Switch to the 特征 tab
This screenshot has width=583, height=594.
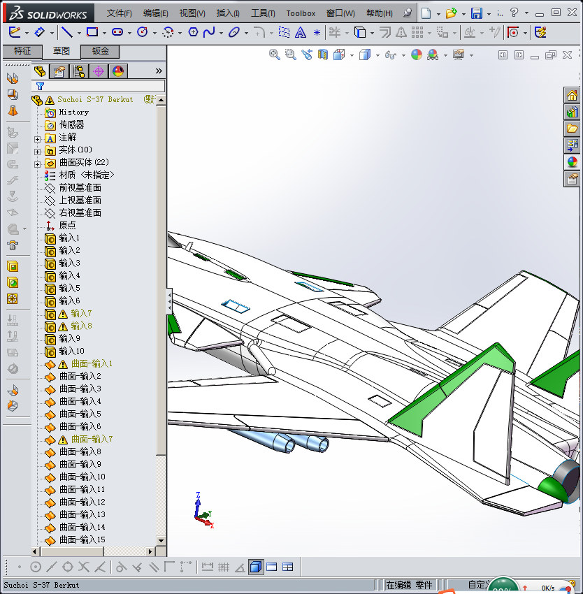click(22, 51)
